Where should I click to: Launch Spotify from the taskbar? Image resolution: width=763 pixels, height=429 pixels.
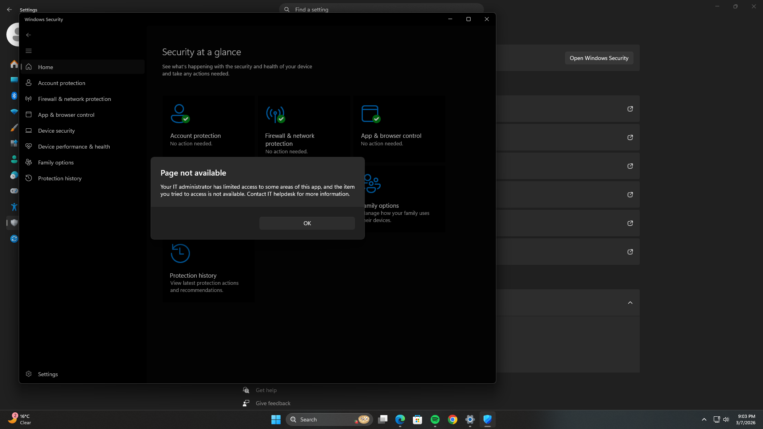click(435, 419)
